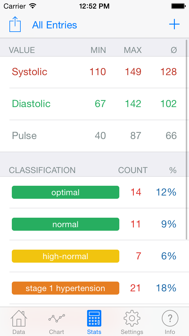Click the vertical scrollbar indicator
The image size is (189, 336).
[x=187, y=139]
